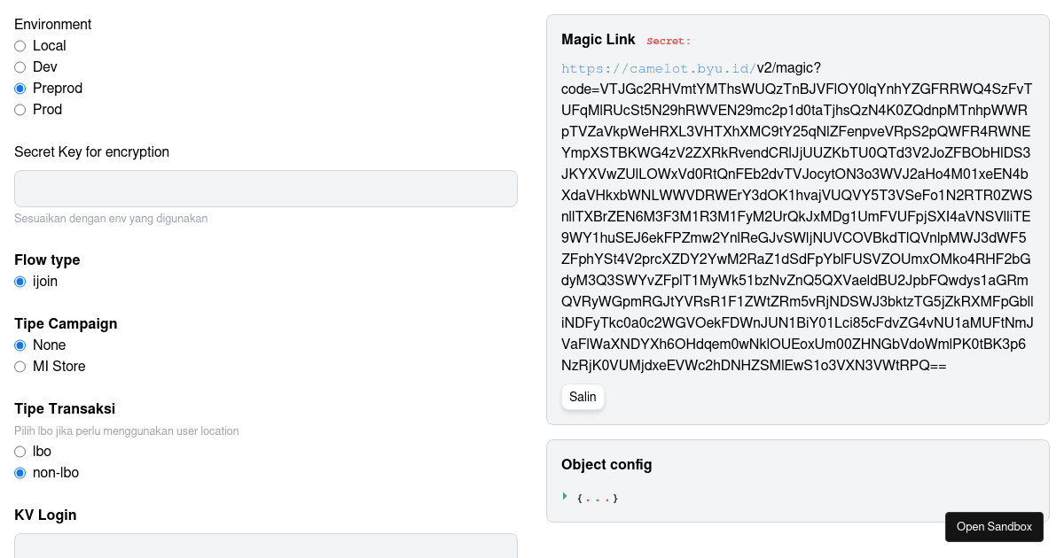Screen dimensions: 1064x558
Task: Select the ijoin flow type
Action: coord(20,282)
